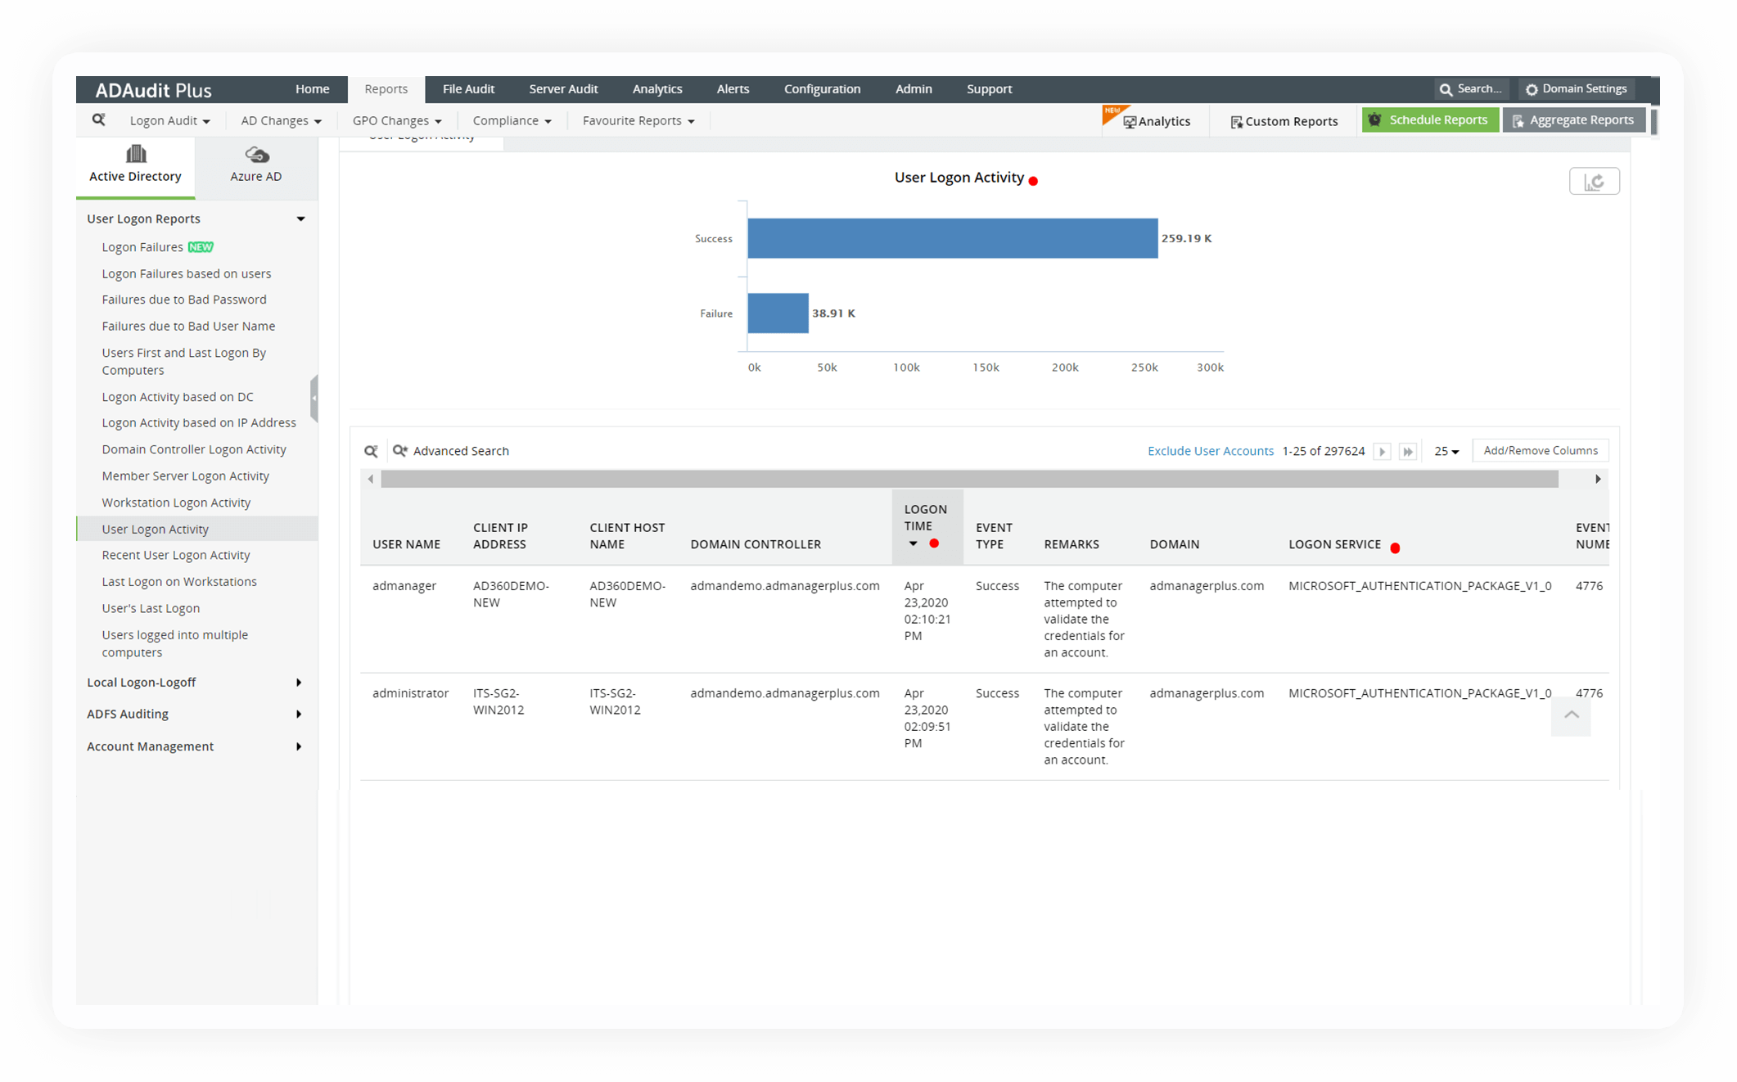Image resolution: width=1737 pixels, height=1082 pixels.
Task: Open Logon Audit dropdown
Action: coord(169,121)
